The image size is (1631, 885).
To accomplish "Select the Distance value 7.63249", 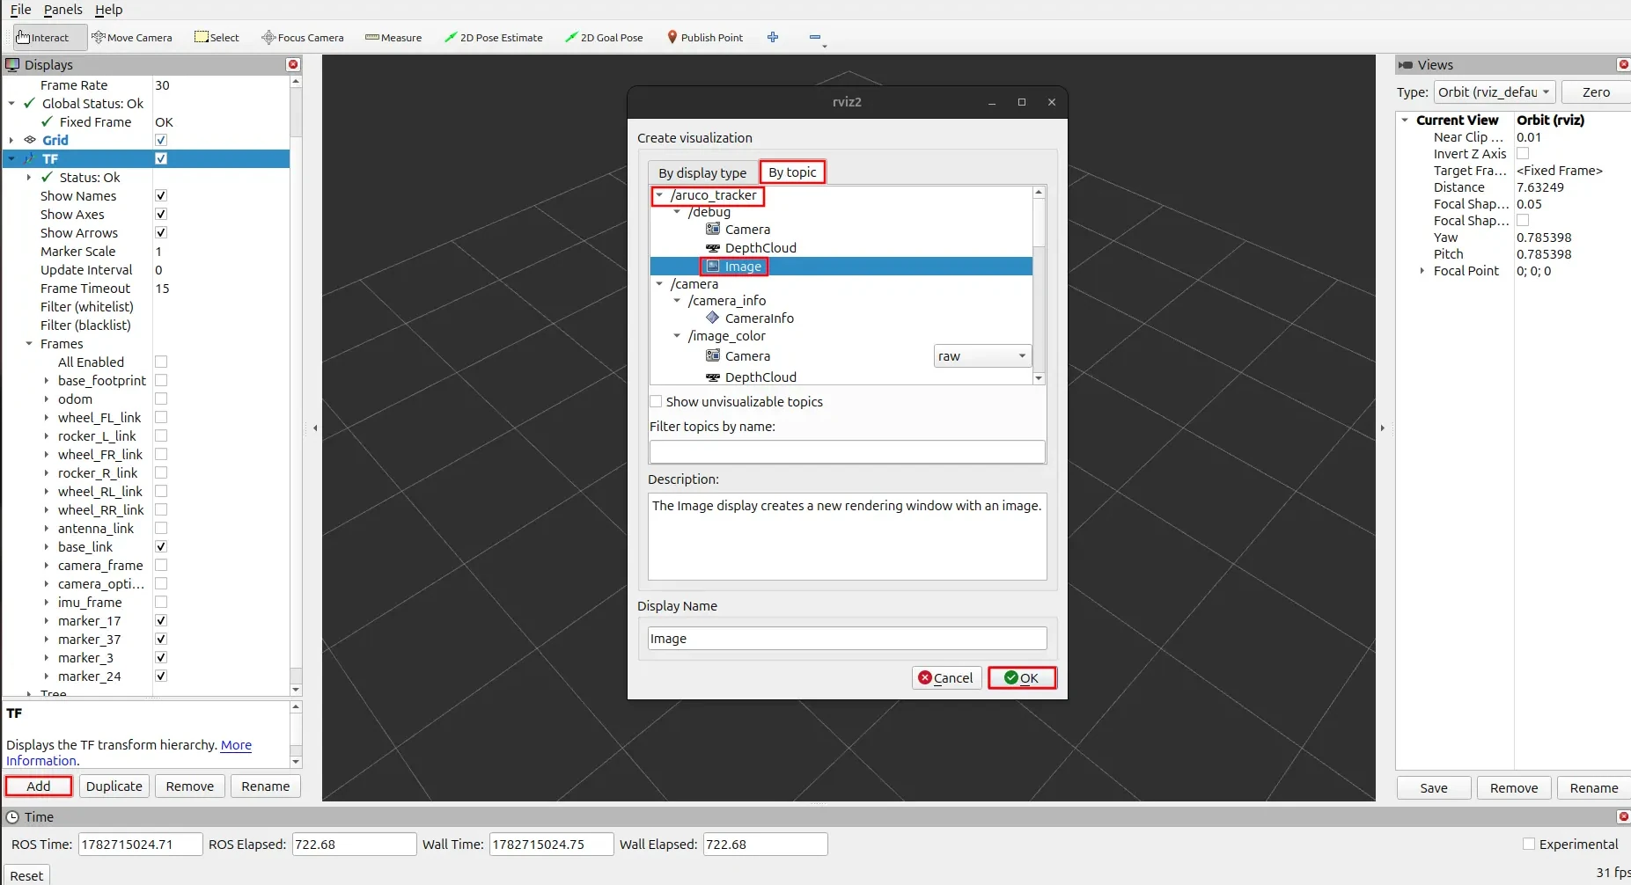I will pyautogui.click(x=1540, y=187).
